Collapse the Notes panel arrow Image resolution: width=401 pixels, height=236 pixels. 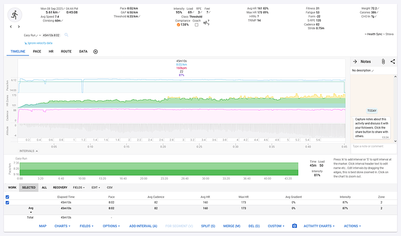tap(355, 62)
